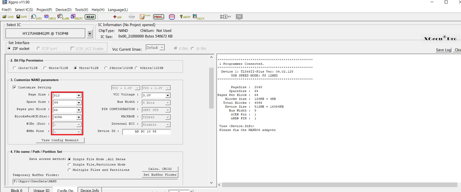
Task: Run the AUTO detect tool
Action: click(x=36, y=17)
